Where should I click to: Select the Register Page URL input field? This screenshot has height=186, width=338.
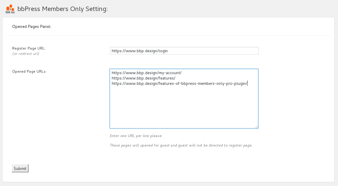pyautogui.click(x=184, y=50)
